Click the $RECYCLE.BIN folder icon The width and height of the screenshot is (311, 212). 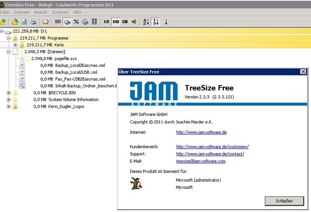pyautogui.click(x=15, y=93)
